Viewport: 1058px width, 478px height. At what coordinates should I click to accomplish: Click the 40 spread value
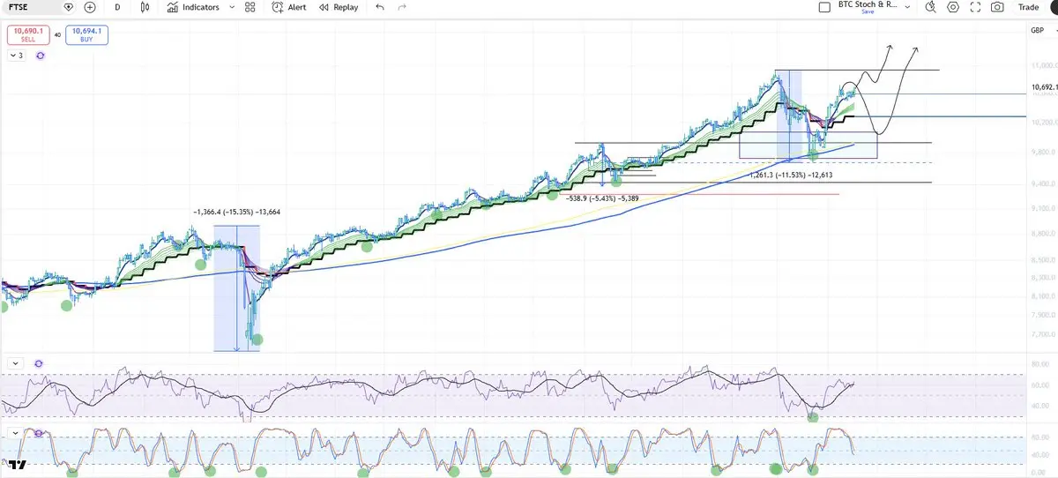pyautogui.click(x=57, y=35)
